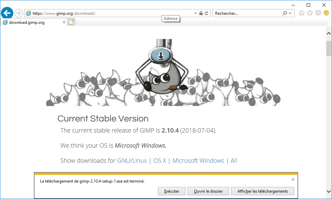Image resolution: width=332 pixels, height=199 pixels.
Task: Click the Internet Explorer icon in address bar
Action: coord(28,13)
